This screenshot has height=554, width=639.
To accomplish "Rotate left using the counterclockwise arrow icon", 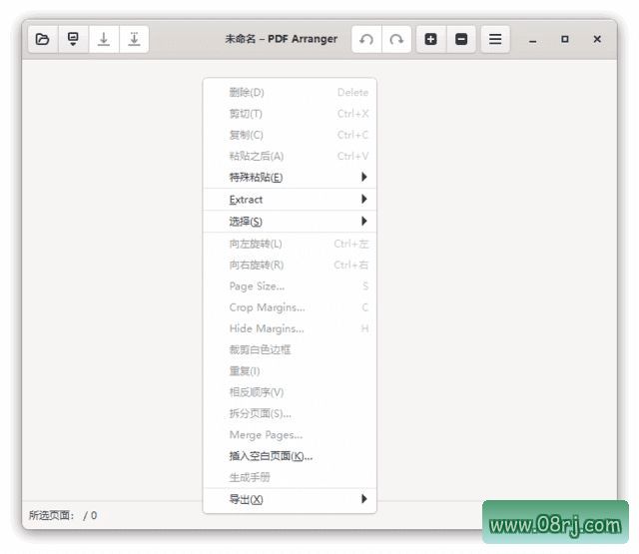I will (366, 39).
